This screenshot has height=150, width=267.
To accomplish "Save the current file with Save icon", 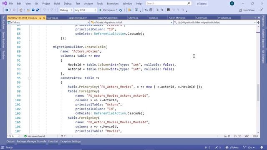I will click(x=33, y=10).
